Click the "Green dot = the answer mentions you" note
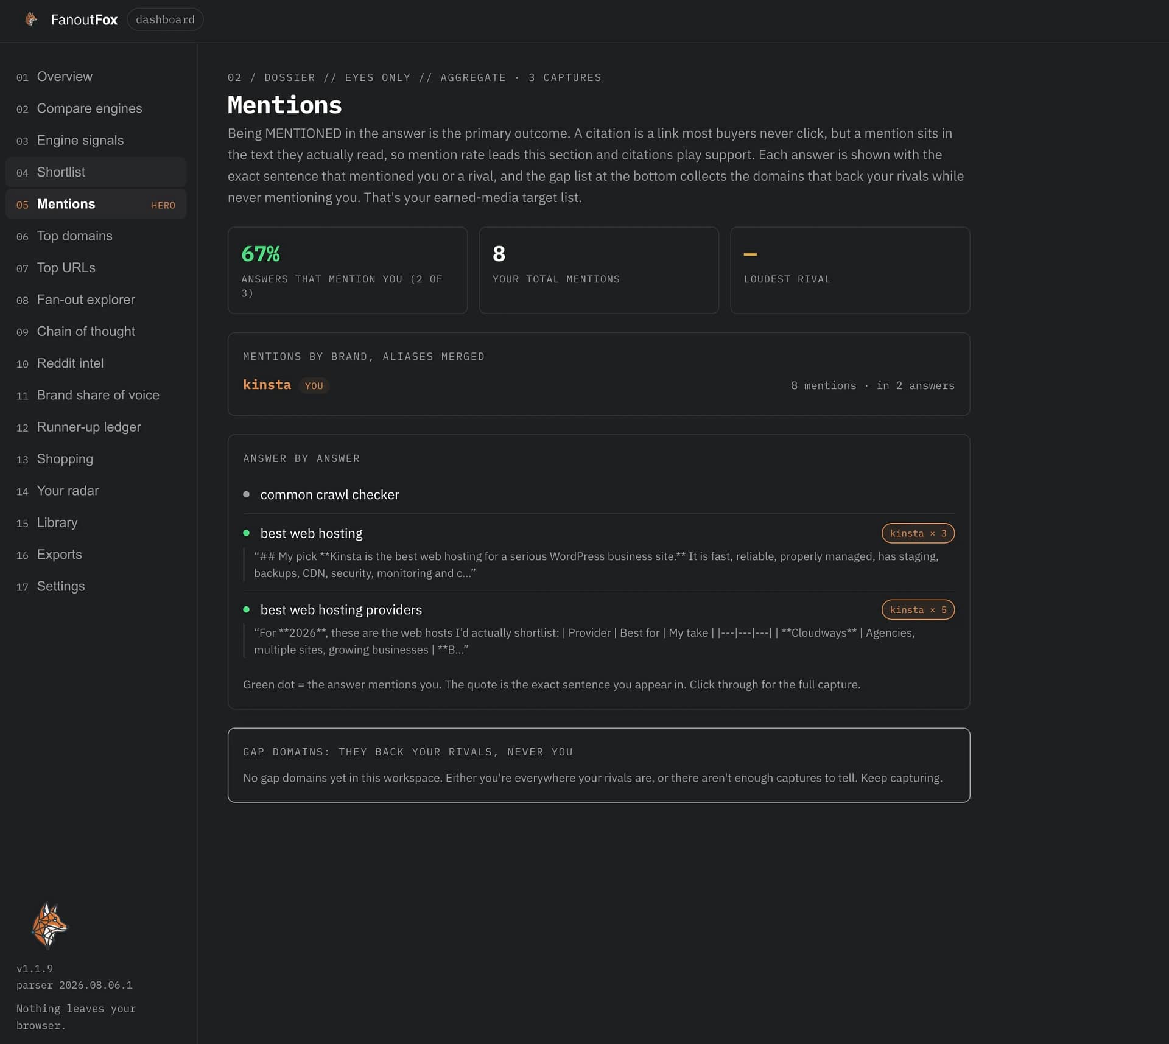 [x=552, y=685]
